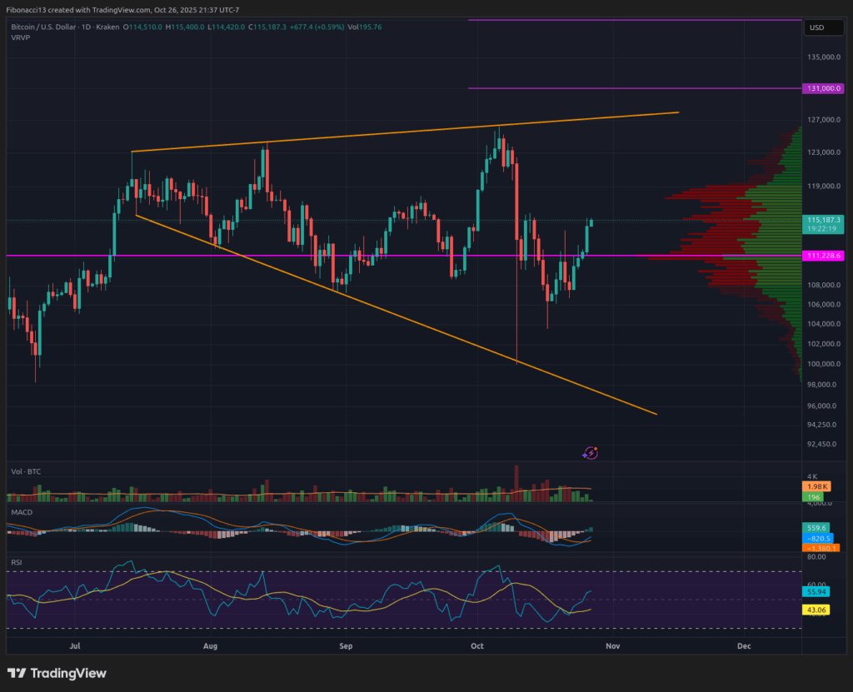Open the TradingView logo at bottom left
Screen dimensions: 853x692
(x=58, y=672)
